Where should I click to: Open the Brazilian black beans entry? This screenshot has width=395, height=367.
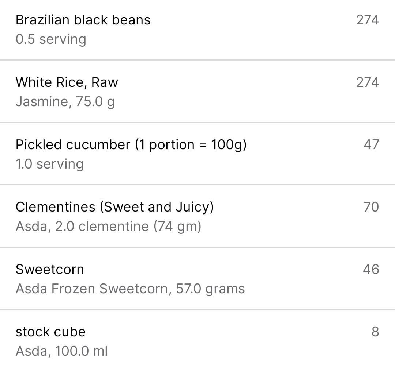[197, 30]
